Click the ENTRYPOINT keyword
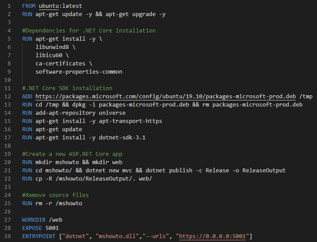 coord(39,236)
